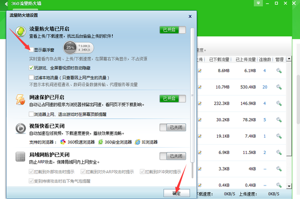This screenshot has width=300, height=199.
Task: Click the edit pencil icon in the 10.7MB row
Action: click(x=199, y=87)
